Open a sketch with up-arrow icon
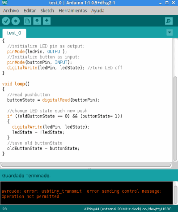Image resolution: width=178 pixels, height=212 pixels. click(37, 21)
